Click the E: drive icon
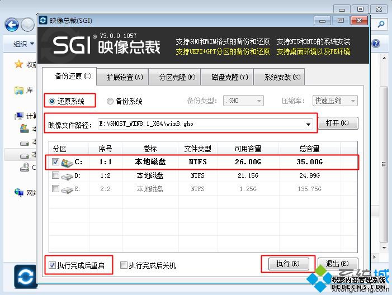The width and height of the screenshot is (392, 295). 67,190
